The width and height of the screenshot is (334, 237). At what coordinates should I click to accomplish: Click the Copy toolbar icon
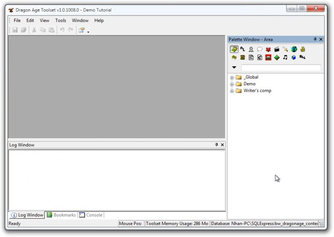(43, 30)
